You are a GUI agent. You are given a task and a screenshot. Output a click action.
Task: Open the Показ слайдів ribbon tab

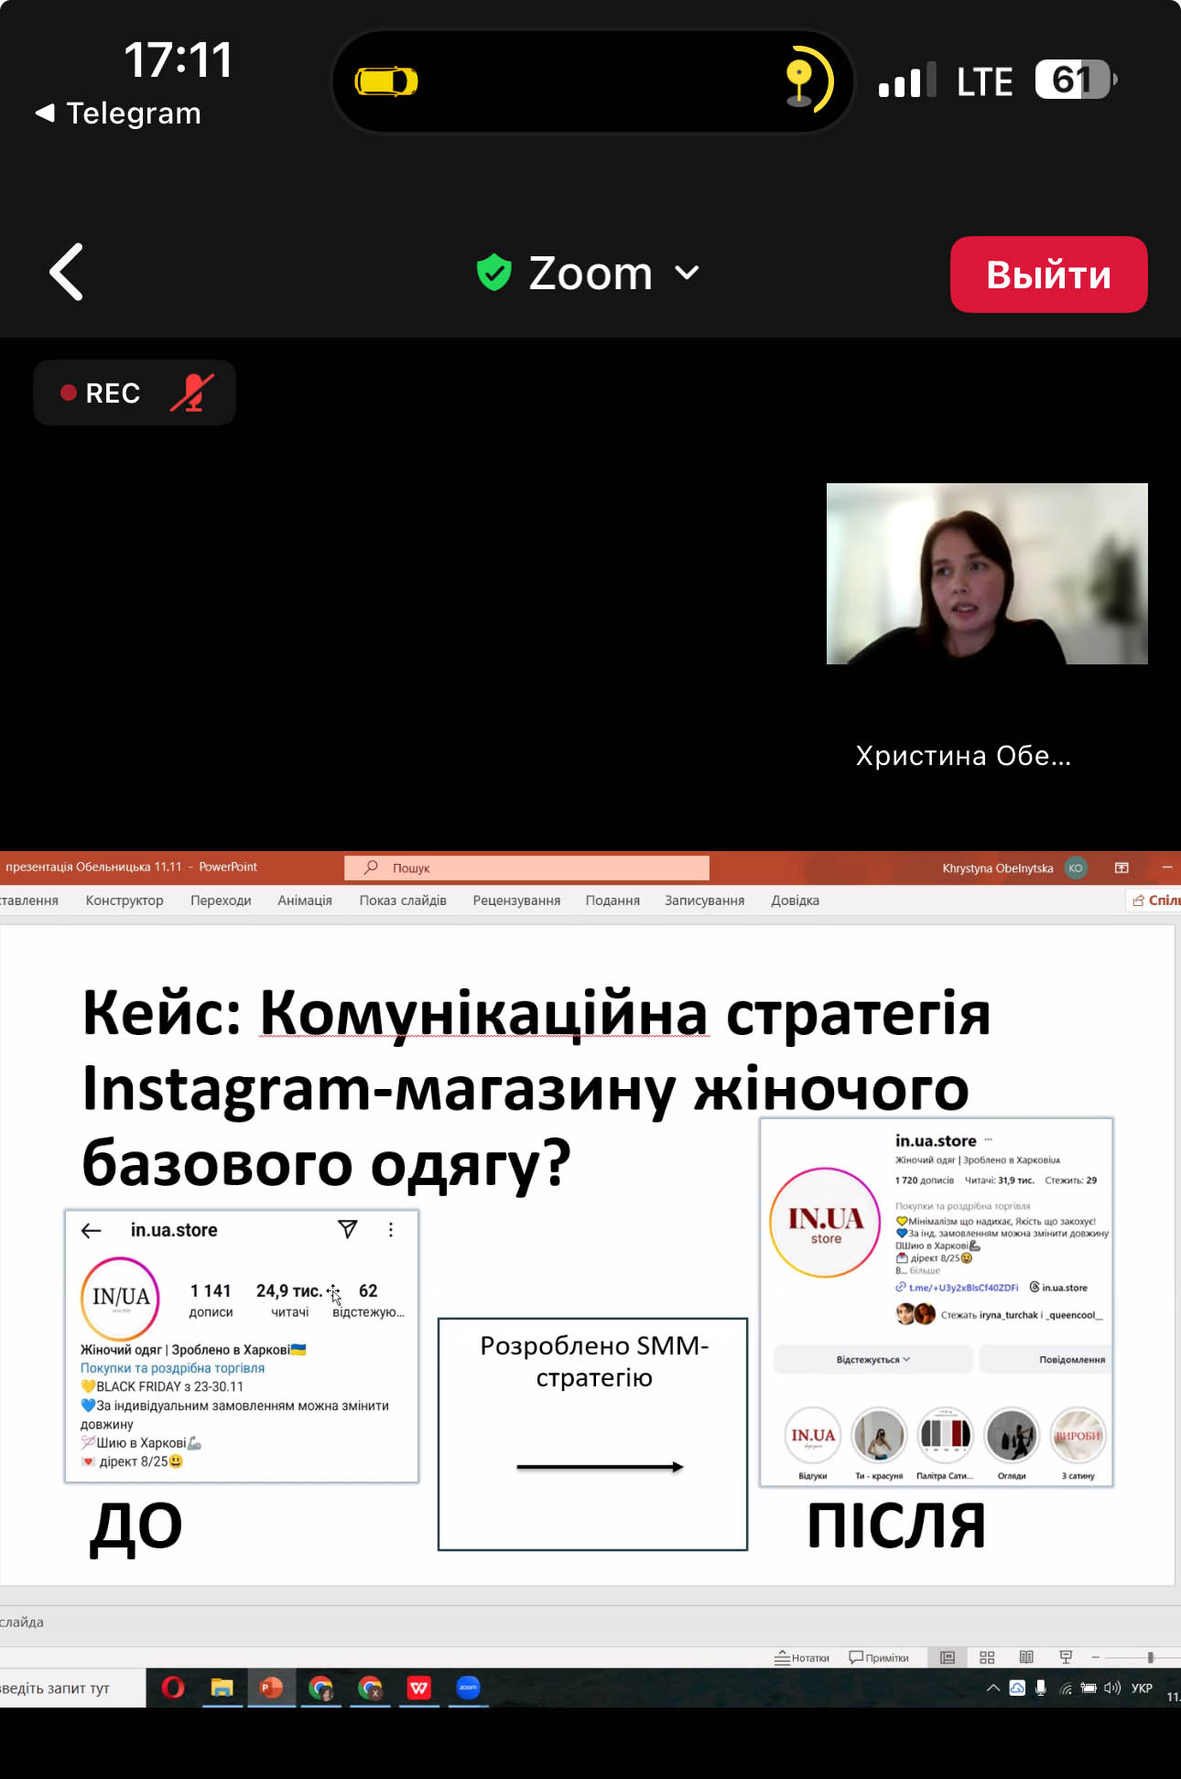[x=403, y=900]
